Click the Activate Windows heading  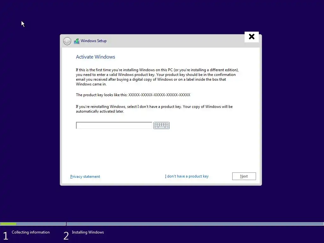(96, 57)
